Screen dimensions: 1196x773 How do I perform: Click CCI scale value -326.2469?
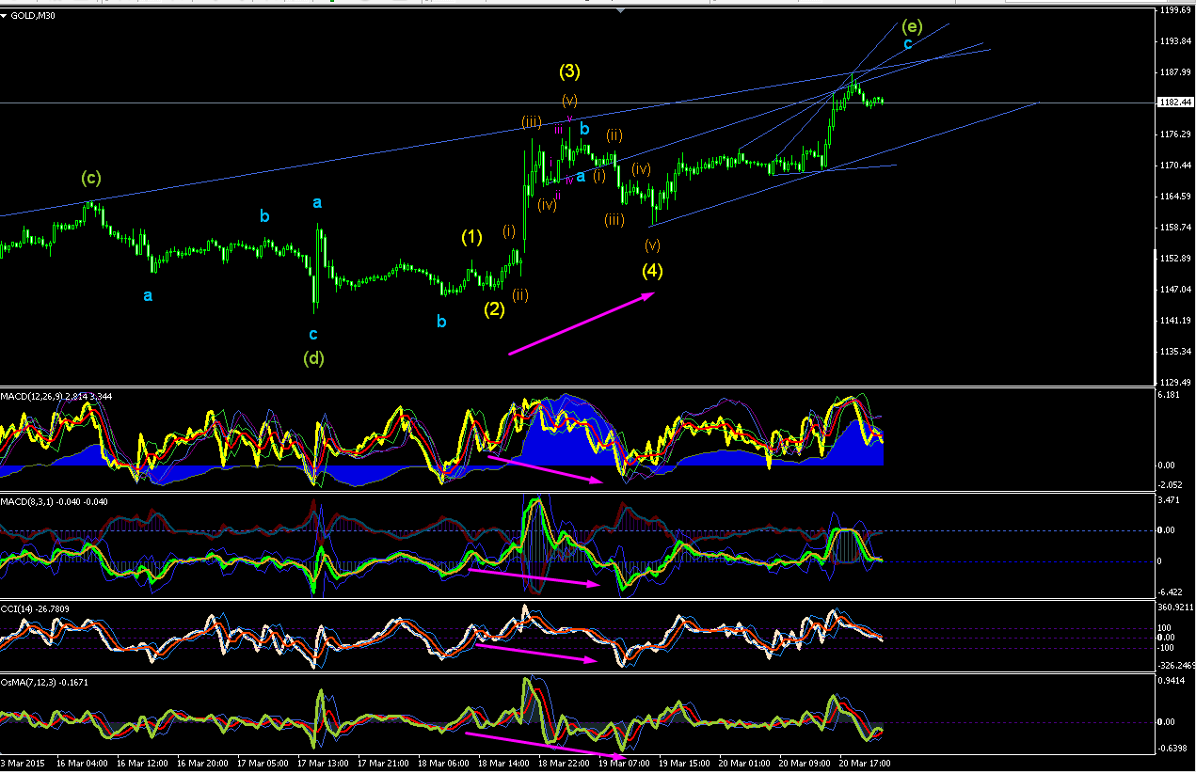1176,665
